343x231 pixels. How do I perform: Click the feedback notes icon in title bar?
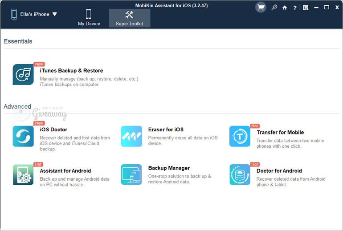tap(306, 8)
